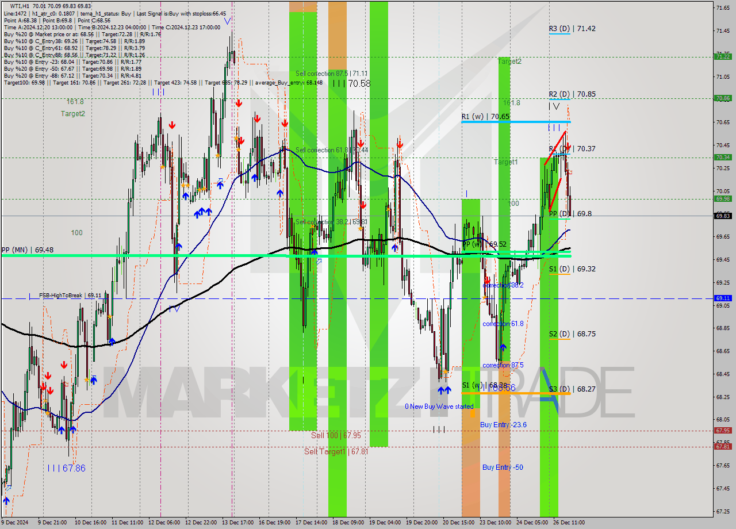The height and width of the screenshot is (529, 736).
Task: Select the green 70.34 price tag
Action: 723,157
